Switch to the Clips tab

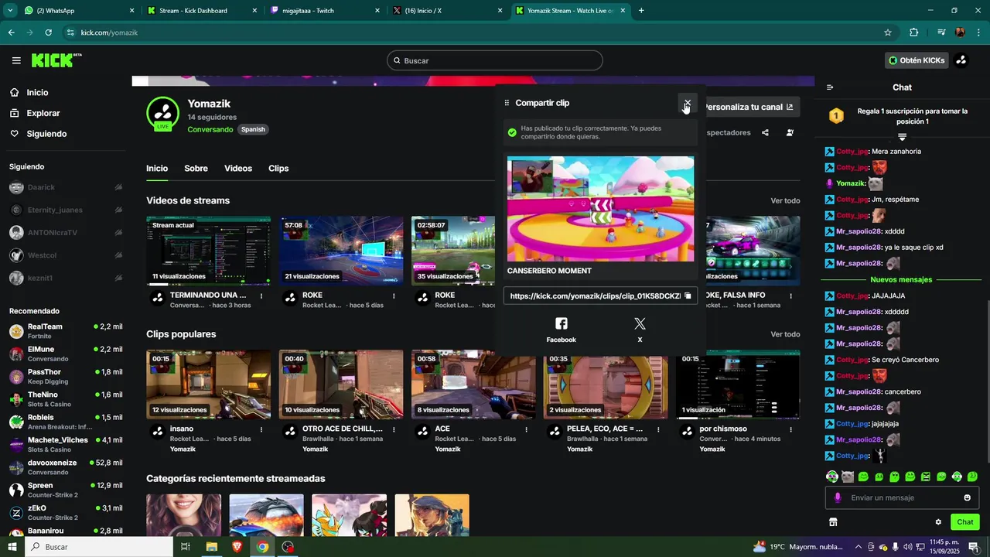pos(278,169)
